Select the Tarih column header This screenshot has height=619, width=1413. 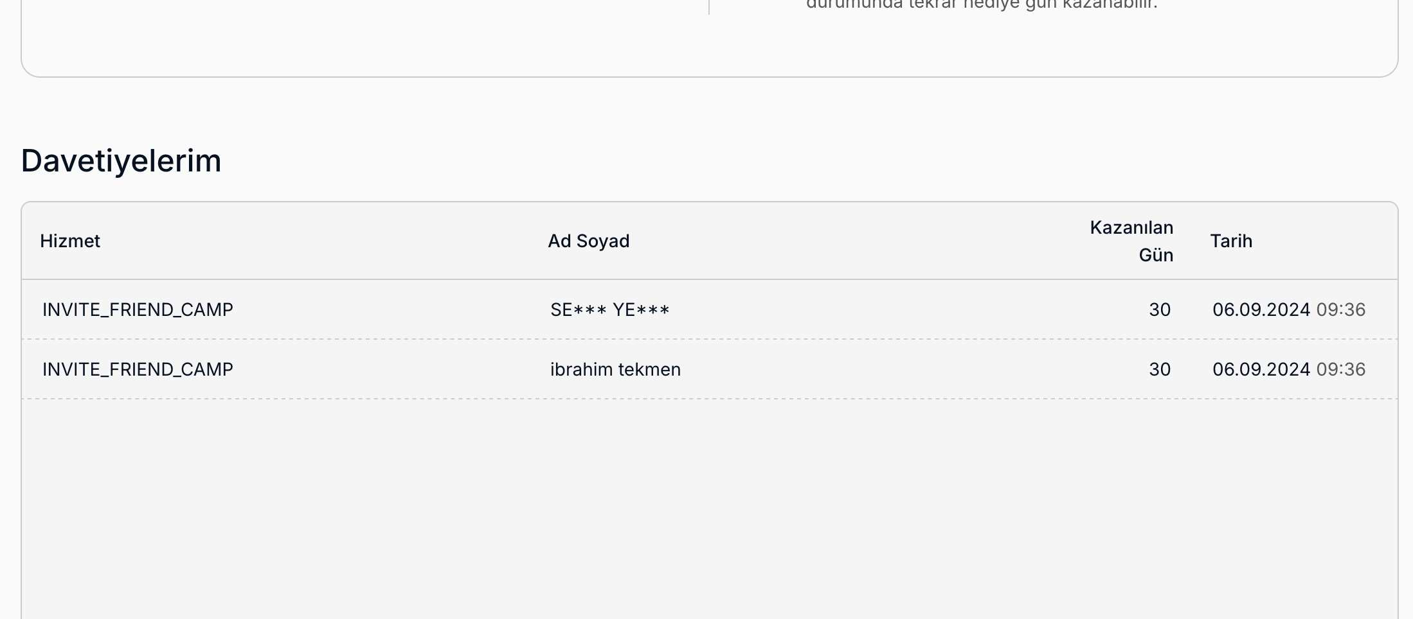(x=1231, y=241)
